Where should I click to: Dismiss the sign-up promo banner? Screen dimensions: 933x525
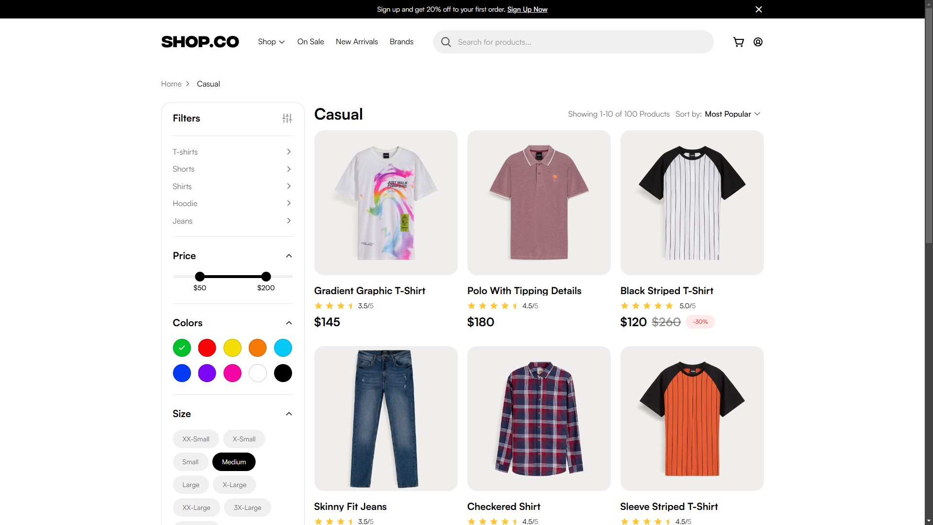pos(759,9)
